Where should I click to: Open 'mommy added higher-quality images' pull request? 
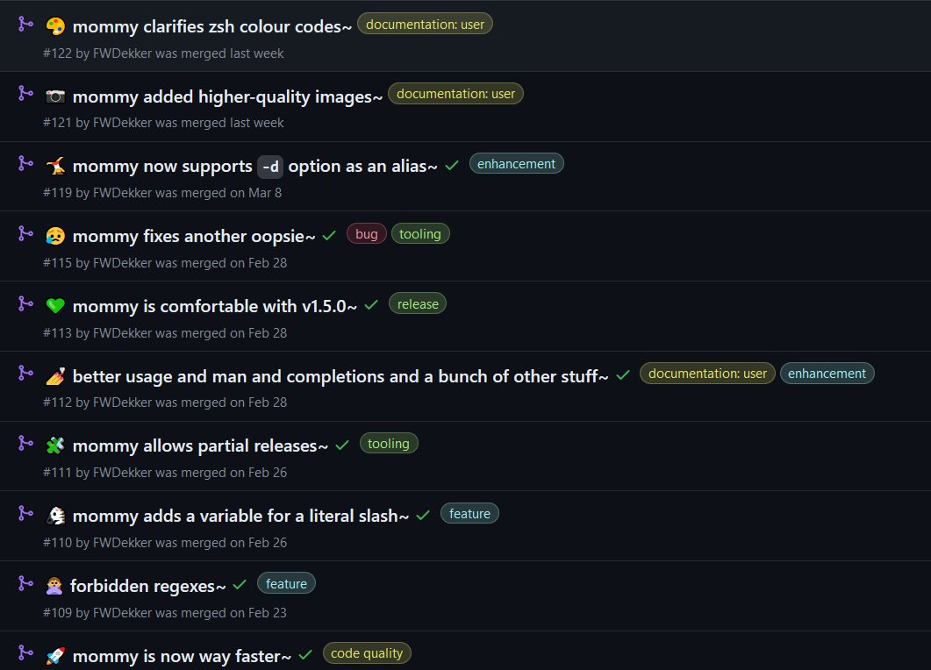click(x=227, y=96)
